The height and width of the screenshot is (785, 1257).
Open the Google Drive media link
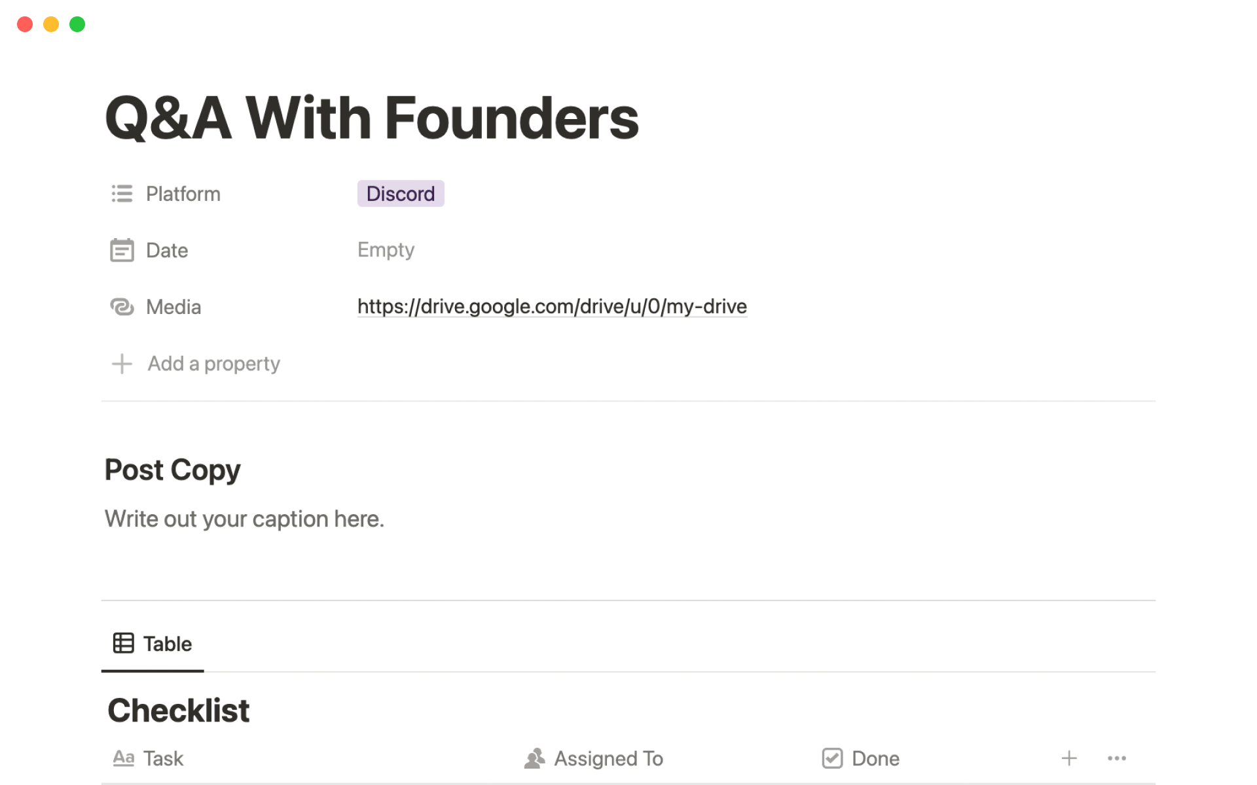551,306
